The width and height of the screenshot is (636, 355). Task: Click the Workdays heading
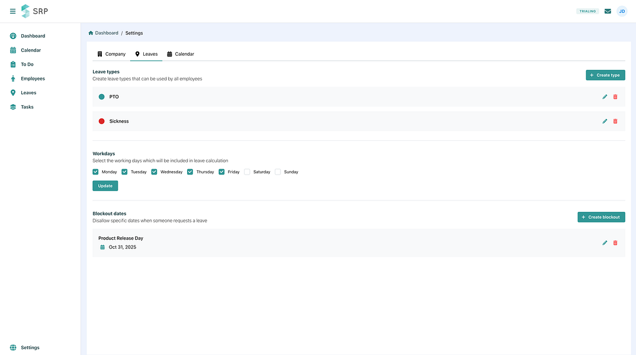104,154
